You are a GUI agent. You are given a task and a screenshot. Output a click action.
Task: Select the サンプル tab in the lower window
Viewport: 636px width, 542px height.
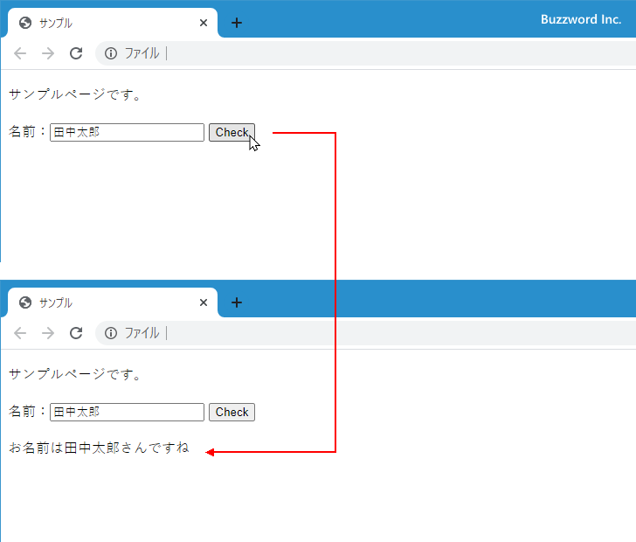(105, 303)
